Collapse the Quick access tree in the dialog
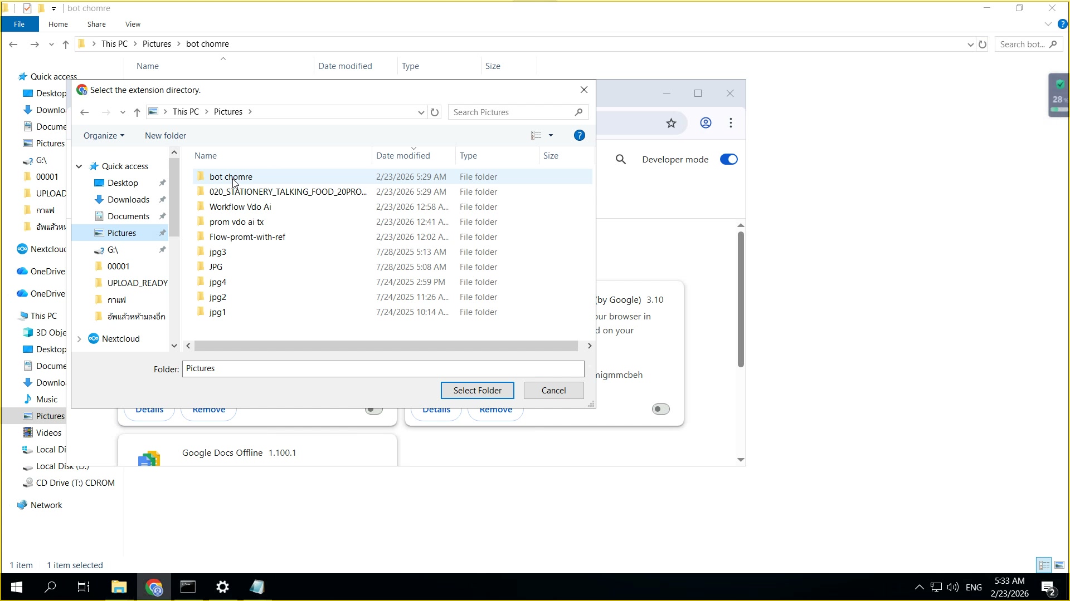 point(79,166)
